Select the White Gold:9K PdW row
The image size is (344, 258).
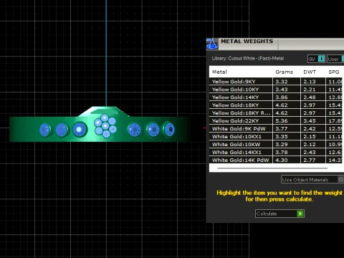(x=277, y=129)
